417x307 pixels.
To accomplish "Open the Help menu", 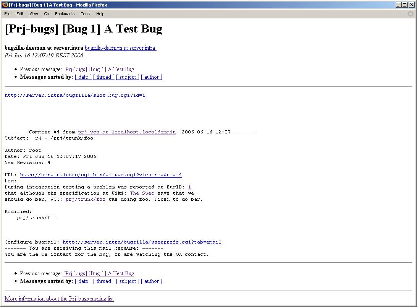I will click(100, 14).
